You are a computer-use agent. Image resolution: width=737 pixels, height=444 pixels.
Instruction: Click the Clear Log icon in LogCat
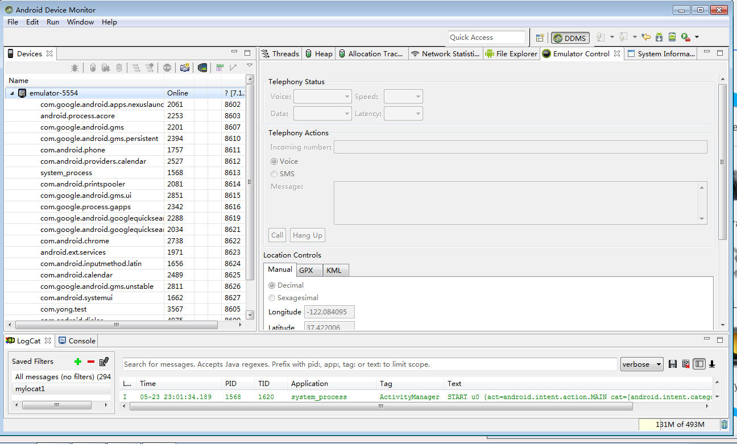pos(686,364)
